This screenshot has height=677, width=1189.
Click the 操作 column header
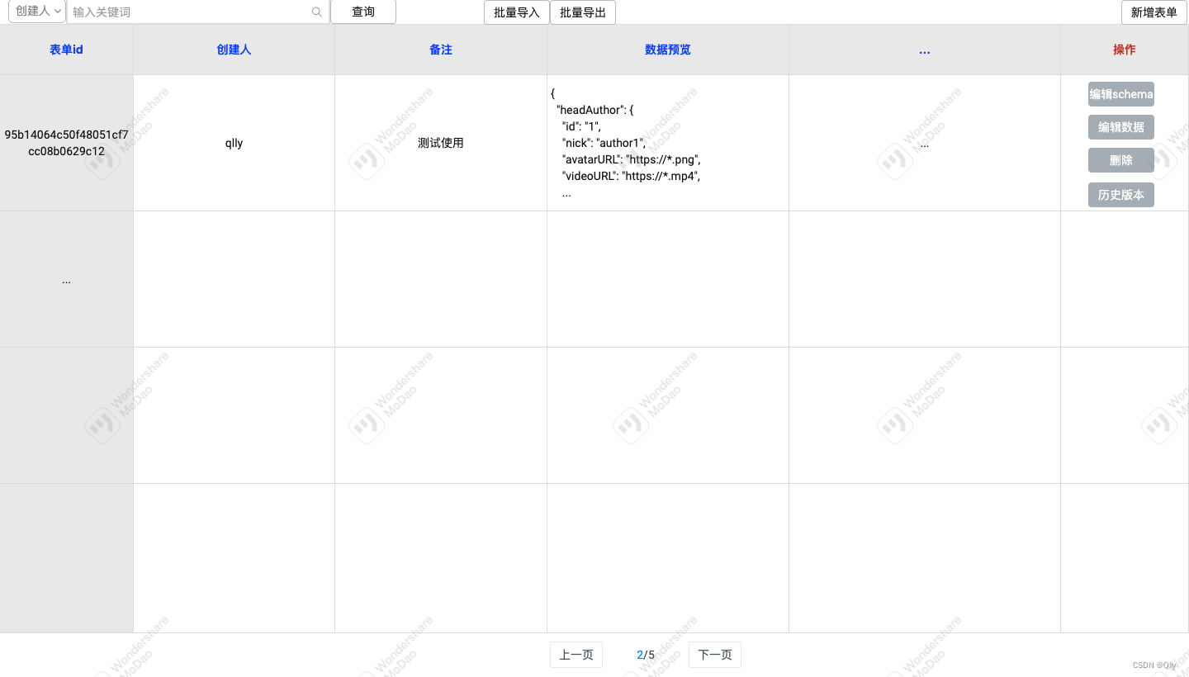click(x=1125, y=50)
